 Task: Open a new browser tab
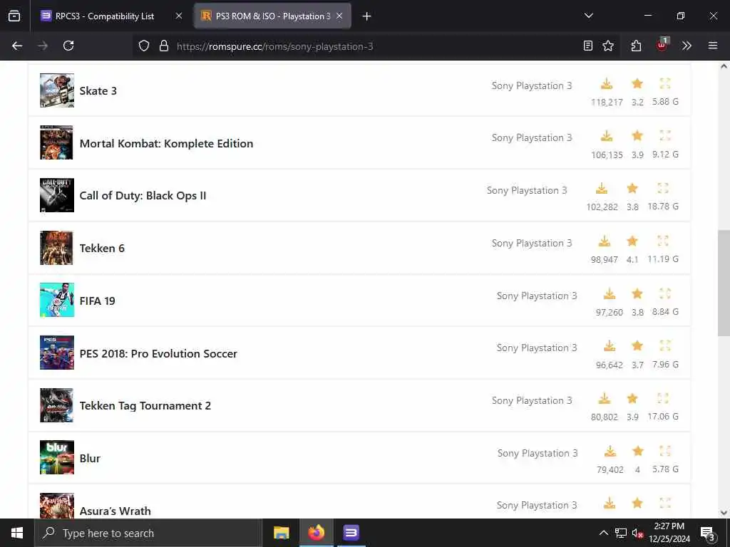point(367,16)
